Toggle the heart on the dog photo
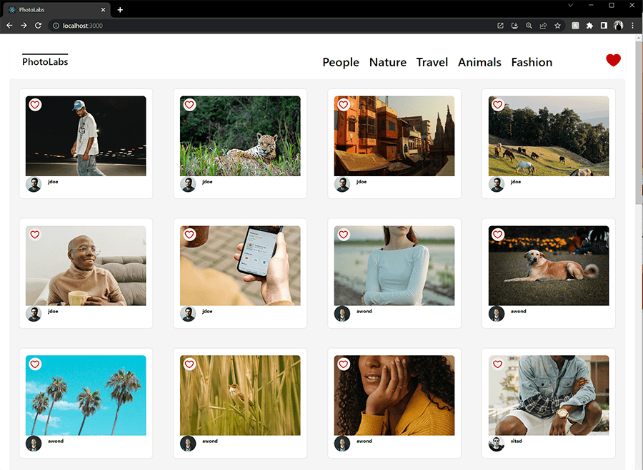This screenshot has height=470, width=643. coord(497,234)
